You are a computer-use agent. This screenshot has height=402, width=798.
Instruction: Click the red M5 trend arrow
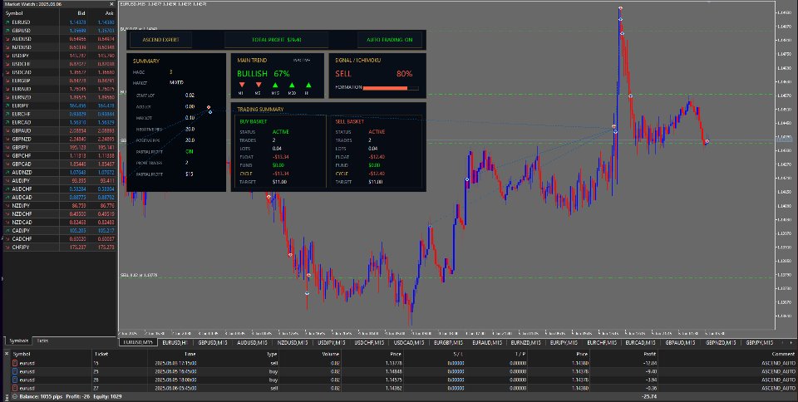tap(259, 85)
